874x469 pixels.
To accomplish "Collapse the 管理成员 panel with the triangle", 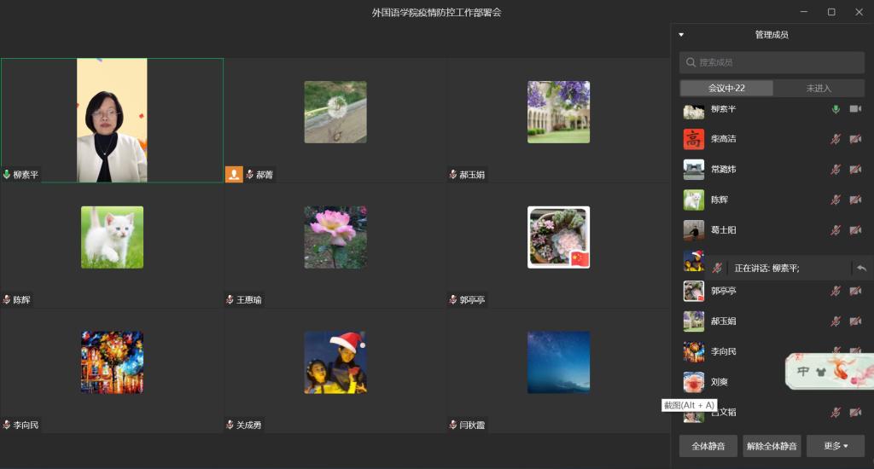I will pos(681,35).
